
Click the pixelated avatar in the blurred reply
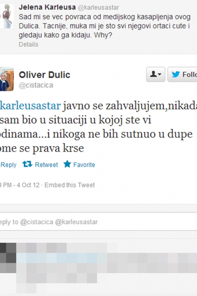coord(8,258)
